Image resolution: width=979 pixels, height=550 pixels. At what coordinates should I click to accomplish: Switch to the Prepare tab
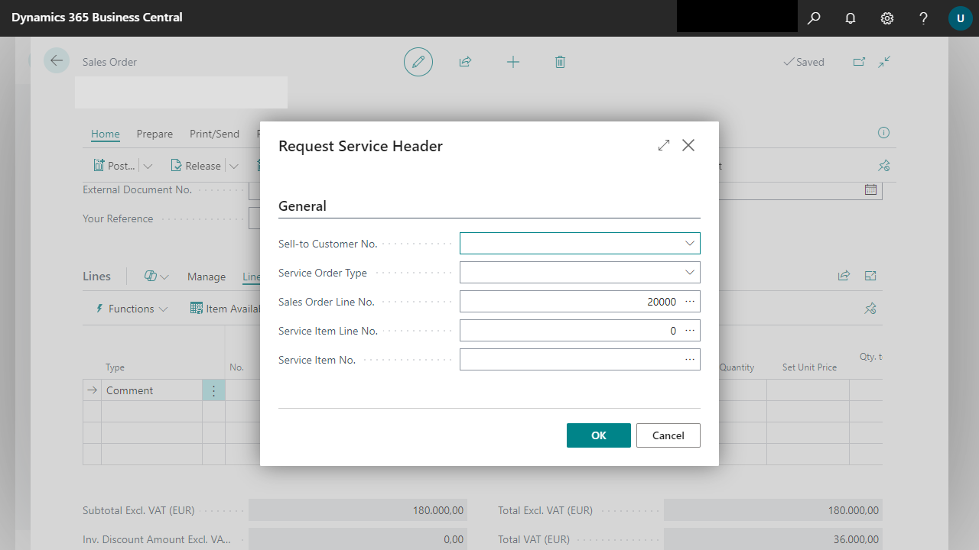[x=154, y=134]
